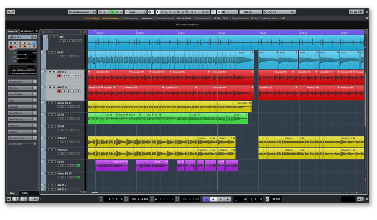Solo the BD i track

[56, 37]
